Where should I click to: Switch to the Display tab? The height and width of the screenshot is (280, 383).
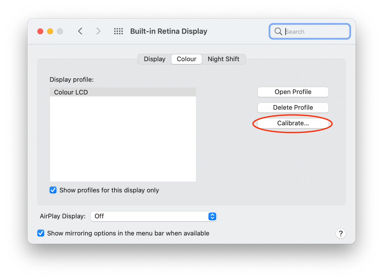coord(155,59)
